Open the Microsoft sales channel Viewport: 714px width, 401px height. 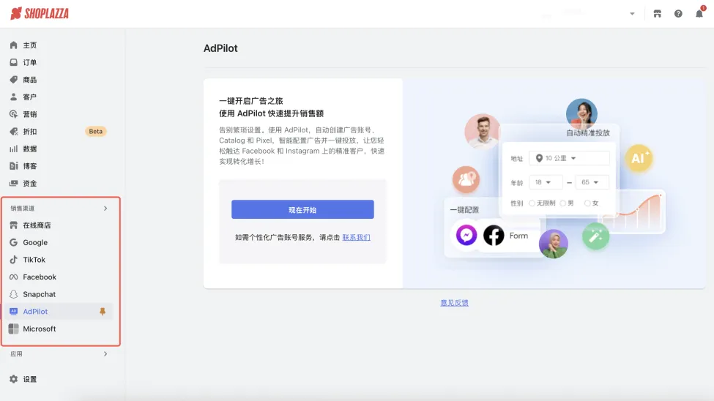[40, 329]
